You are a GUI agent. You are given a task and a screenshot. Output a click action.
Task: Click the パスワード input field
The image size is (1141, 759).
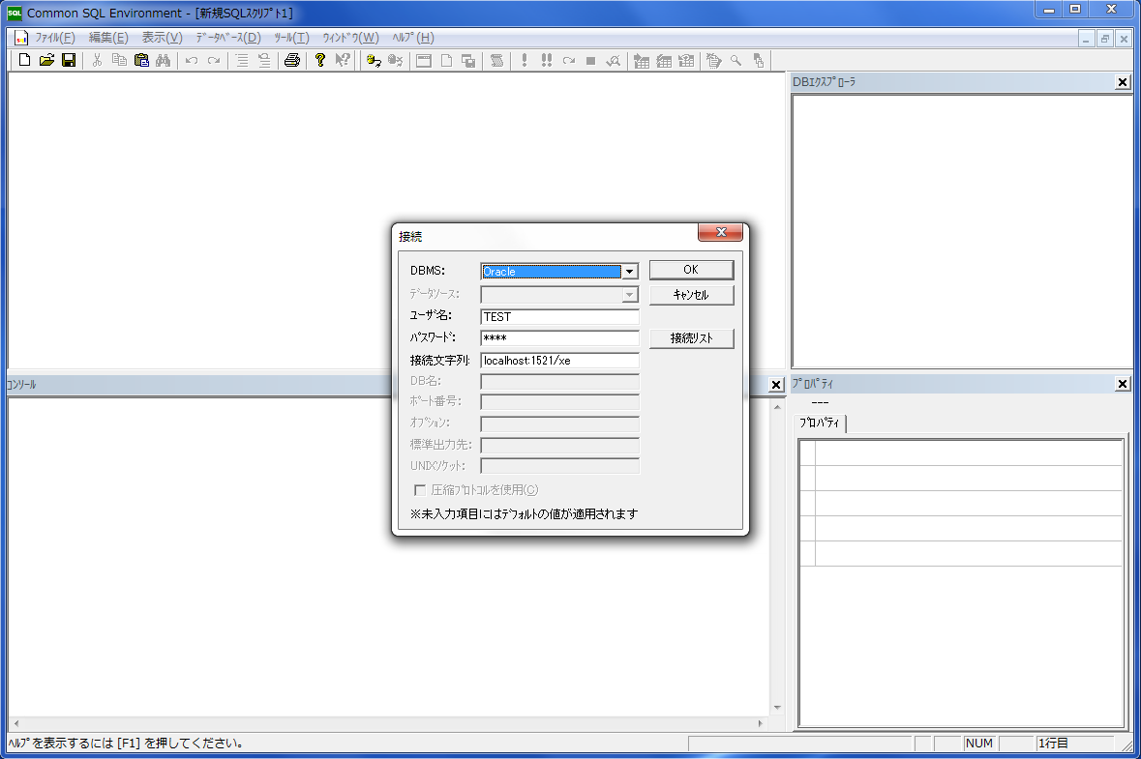(x=559, y=338)
